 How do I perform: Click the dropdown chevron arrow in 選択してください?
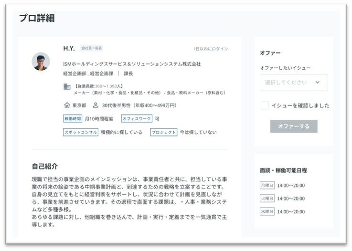point(318,83)
